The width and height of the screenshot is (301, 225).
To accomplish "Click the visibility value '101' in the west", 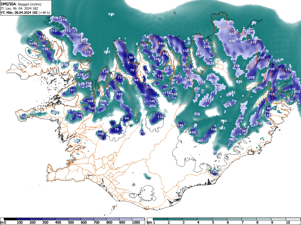I will 72,90.
